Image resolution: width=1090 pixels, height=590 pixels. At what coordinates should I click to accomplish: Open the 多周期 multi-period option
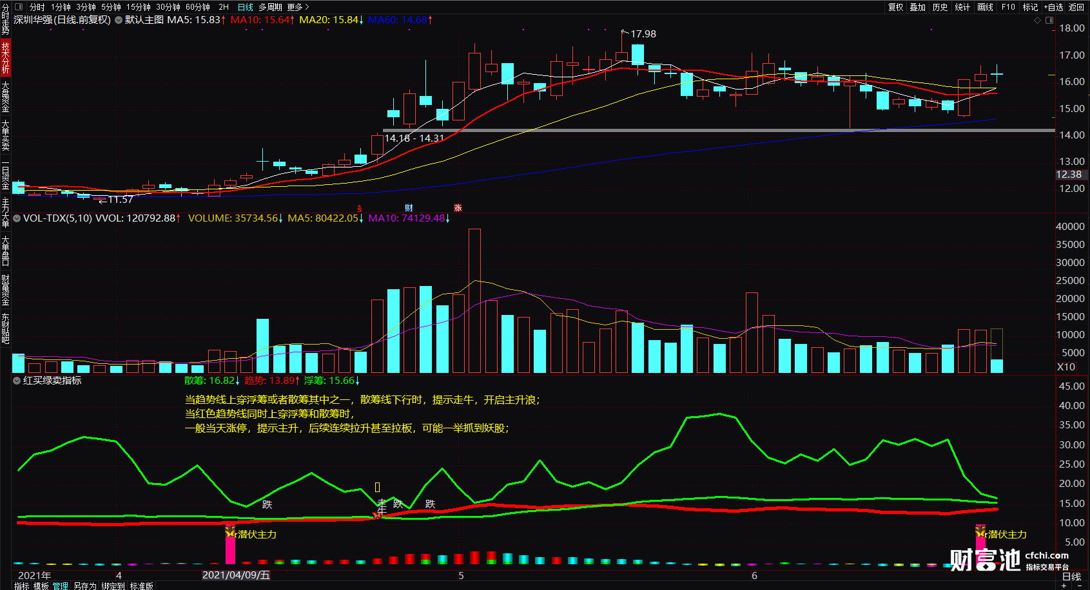click(270, 7)
